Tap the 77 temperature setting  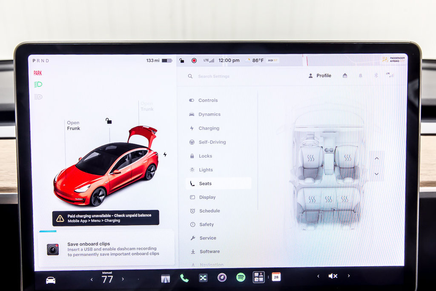tap(107, 279)
